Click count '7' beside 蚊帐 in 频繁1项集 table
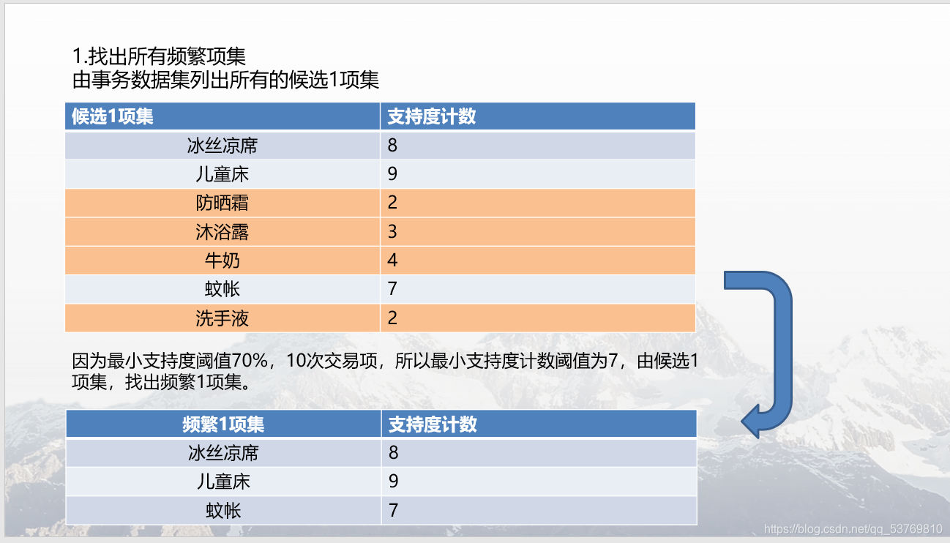 (539, 510)
